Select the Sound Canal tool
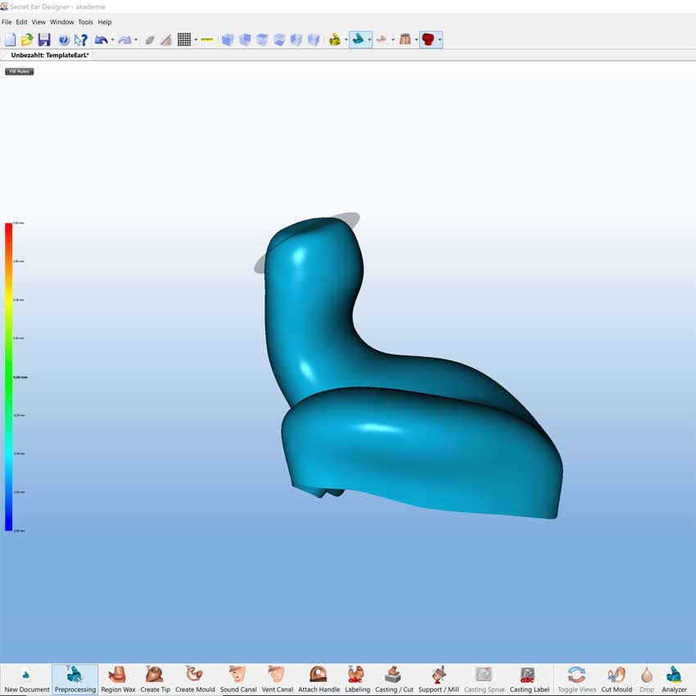Screen dimensions: 696x696 click(x=238, y=678)
